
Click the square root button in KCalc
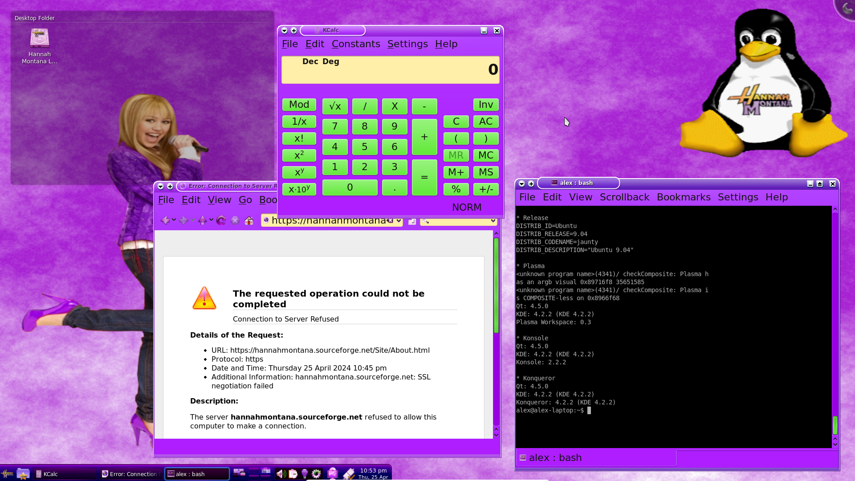(335, 106)
